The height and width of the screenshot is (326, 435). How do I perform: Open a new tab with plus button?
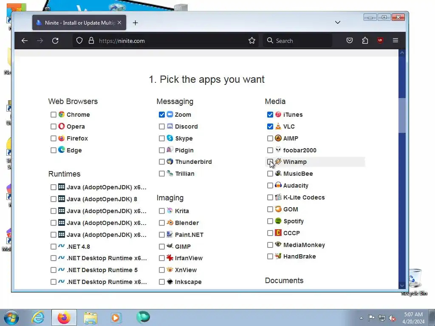click(135, 23)
